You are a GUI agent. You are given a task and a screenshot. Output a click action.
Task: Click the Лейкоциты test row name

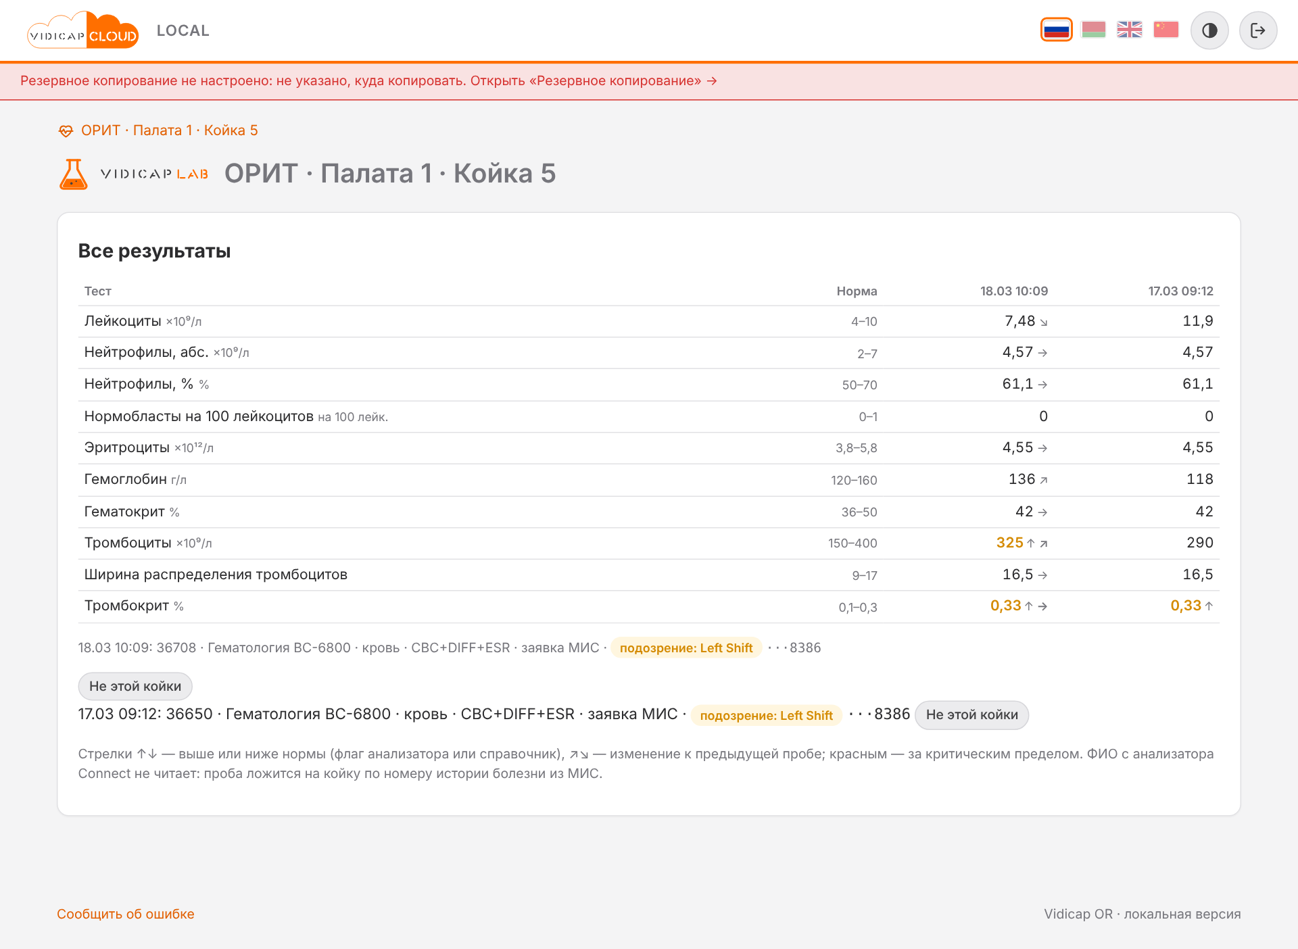pos(122,321)
